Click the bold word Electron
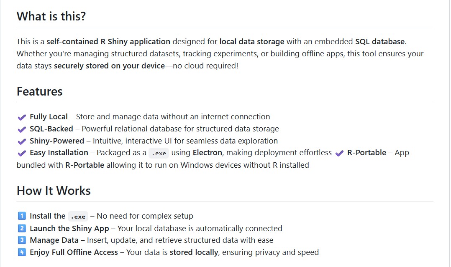The image size is (451, 267). 208,153
